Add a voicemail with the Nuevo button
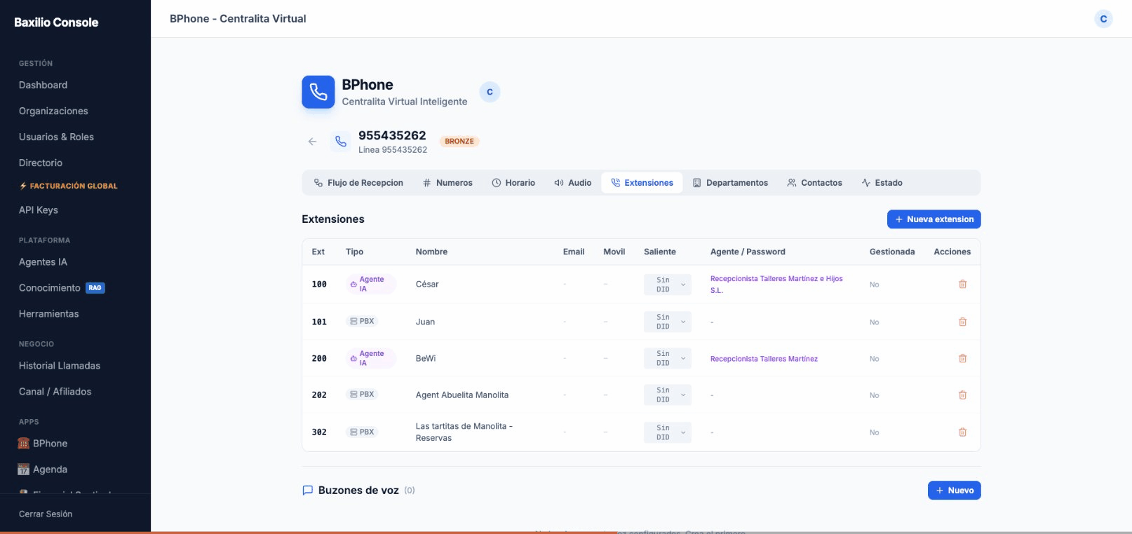This screenshot has width=1132, height=534. [954, 491]
